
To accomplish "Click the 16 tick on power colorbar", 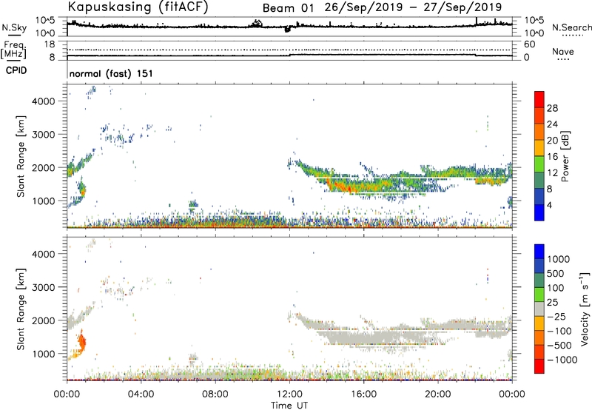I will coord(552,157).
